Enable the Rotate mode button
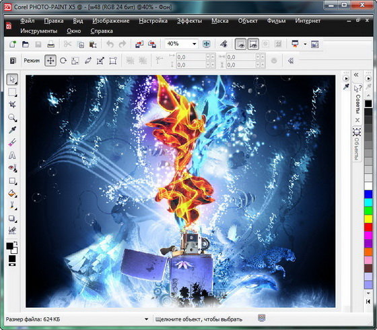Screen dimensions: 377x330 [x=63, y=61]
